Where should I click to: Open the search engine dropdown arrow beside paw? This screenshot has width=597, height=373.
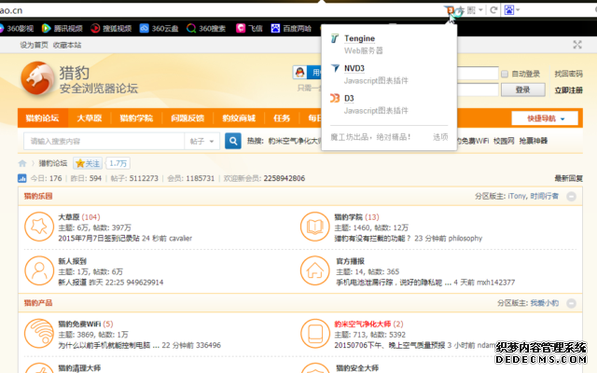[518, 10]
